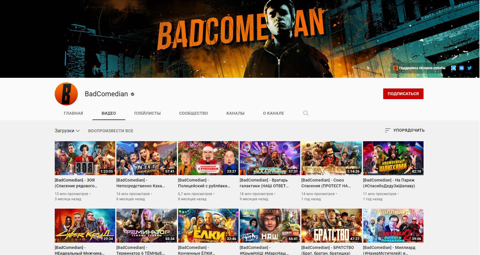Click title '[BadComedian] - Вратарь галактики'
Image resolution: width=480 pixels, height=255 pixels.
pos(264,183)
